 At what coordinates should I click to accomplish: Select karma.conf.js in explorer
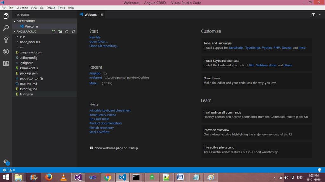(44, 68)
